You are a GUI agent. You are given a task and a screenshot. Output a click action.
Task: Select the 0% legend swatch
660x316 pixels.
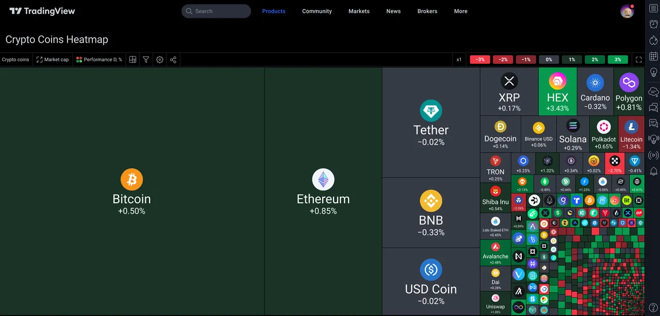coord(549,60)
